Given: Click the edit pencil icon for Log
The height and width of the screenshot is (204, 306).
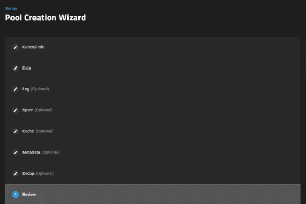Looking at the screenshot, I should 15,89.
